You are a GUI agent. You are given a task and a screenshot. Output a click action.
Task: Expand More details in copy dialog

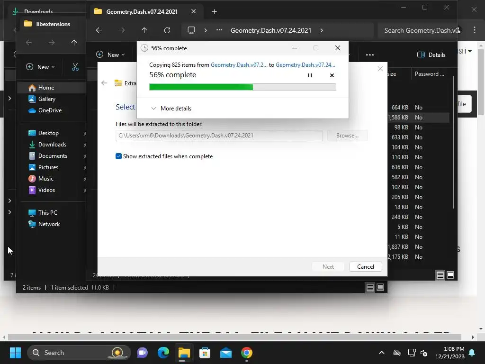(x=171, y=109)
